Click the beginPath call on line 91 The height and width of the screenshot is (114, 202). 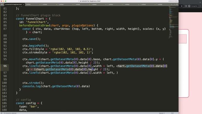click(37, 46)
